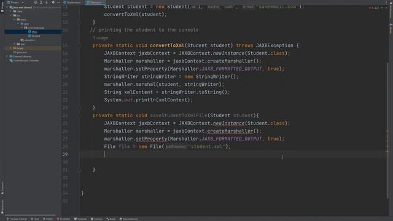Open Project panel gear settings

[x=53, y=2]
